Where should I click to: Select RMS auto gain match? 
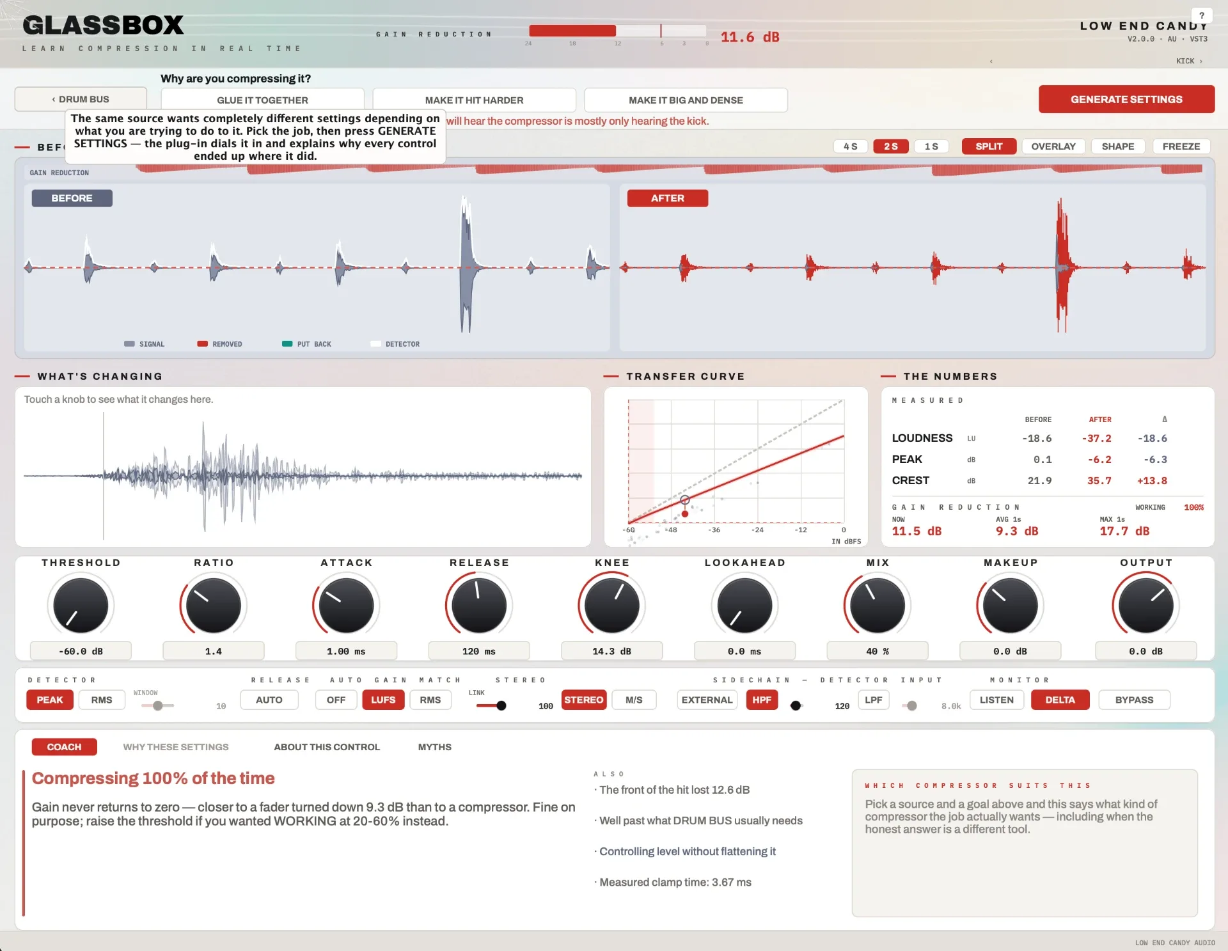[x=430, y=700]
